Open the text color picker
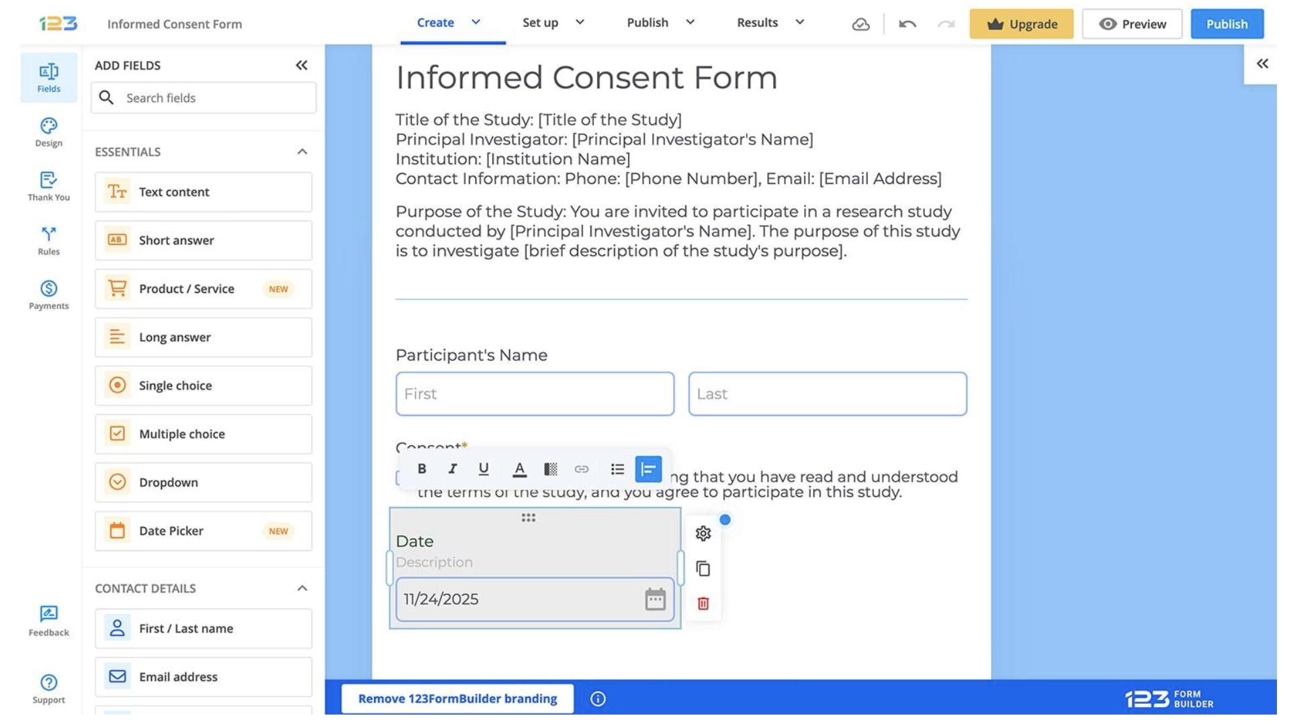 [519, 469]
